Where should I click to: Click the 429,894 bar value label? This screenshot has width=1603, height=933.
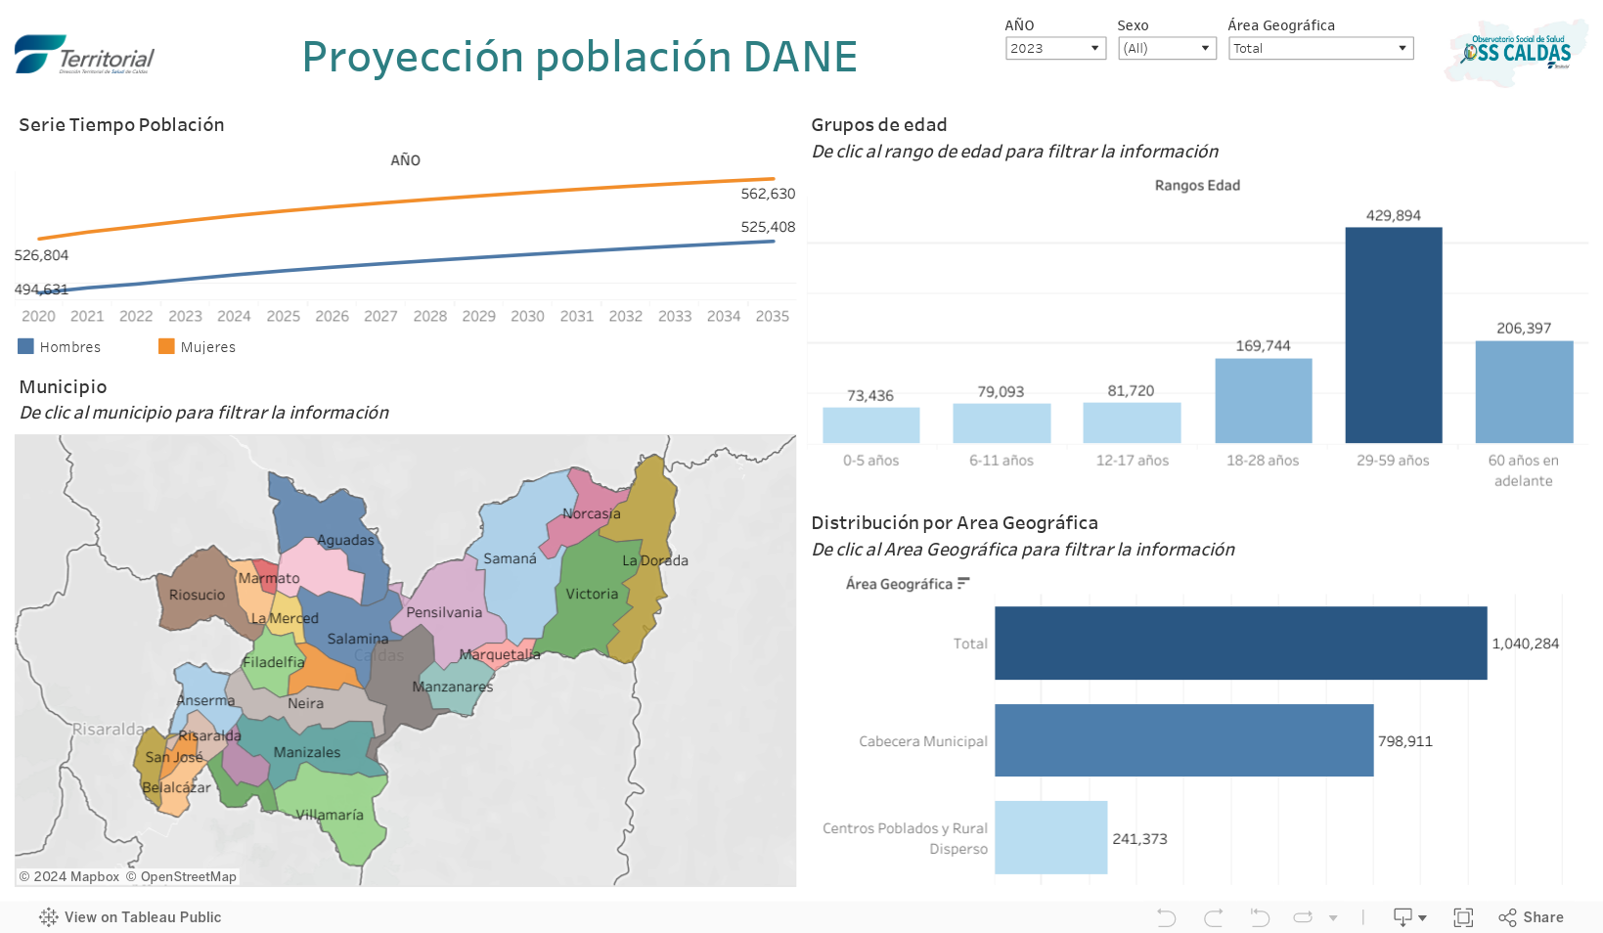(1393, 215)
